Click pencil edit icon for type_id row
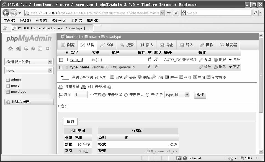The image size is (265, 162). click(201, 60)
